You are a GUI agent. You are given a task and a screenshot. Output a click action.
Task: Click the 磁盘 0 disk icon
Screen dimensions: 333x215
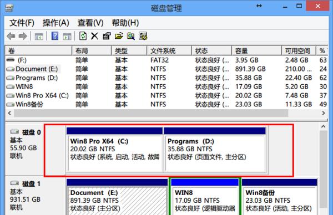tap(14, 132)
